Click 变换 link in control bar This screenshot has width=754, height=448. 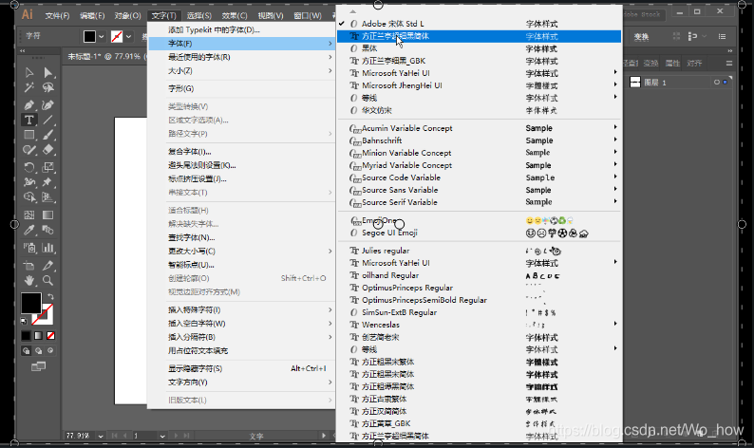[641, 36]
